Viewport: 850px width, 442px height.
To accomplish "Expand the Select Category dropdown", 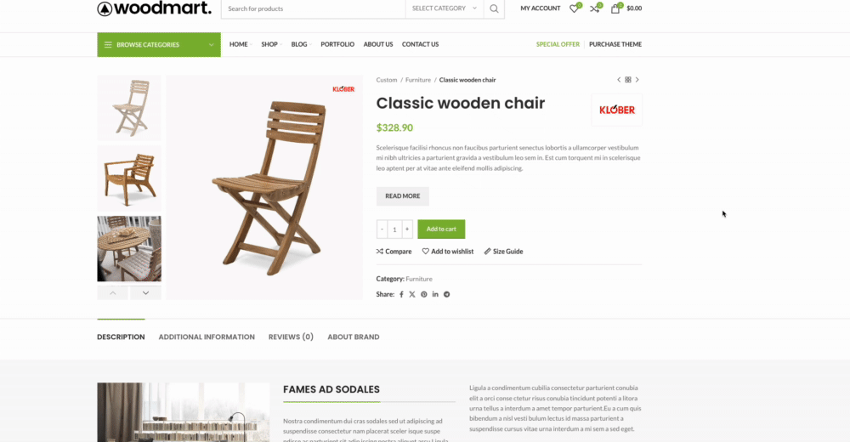I will [x=444, y=8].
